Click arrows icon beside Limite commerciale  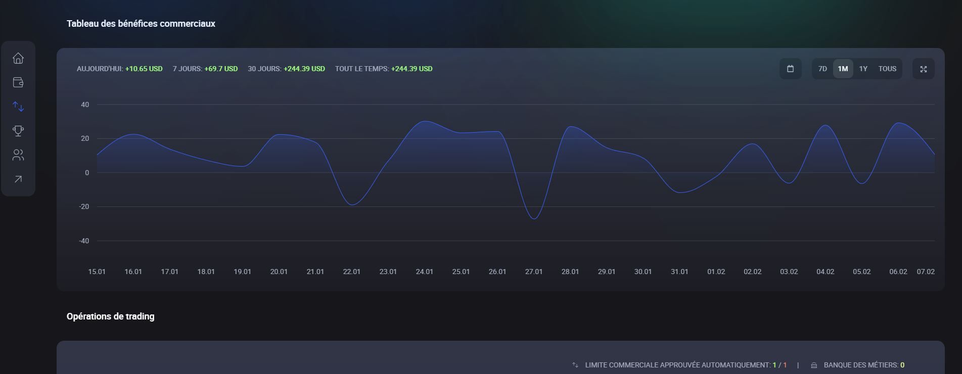coord(575,365)
